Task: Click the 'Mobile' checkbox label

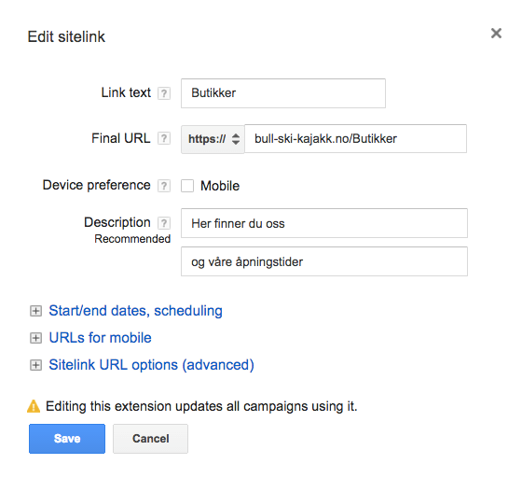Action: [x=220, y=186]
